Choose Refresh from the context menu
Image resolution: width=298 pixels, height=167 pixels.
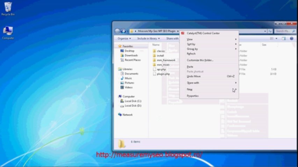[191, 54]
